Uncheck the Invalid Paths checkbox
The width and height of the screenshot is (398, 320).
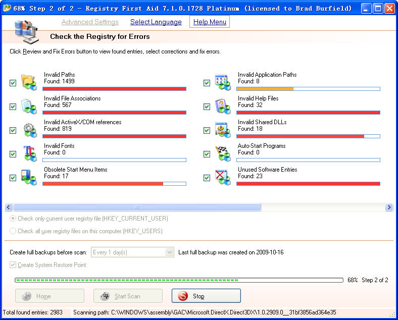(13, 83)
